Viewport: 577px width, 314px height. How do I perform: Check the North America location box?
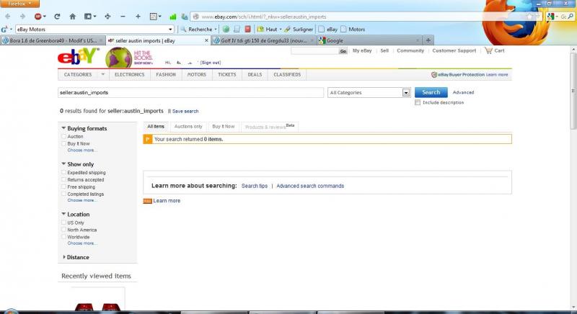(x=63, y=230)
